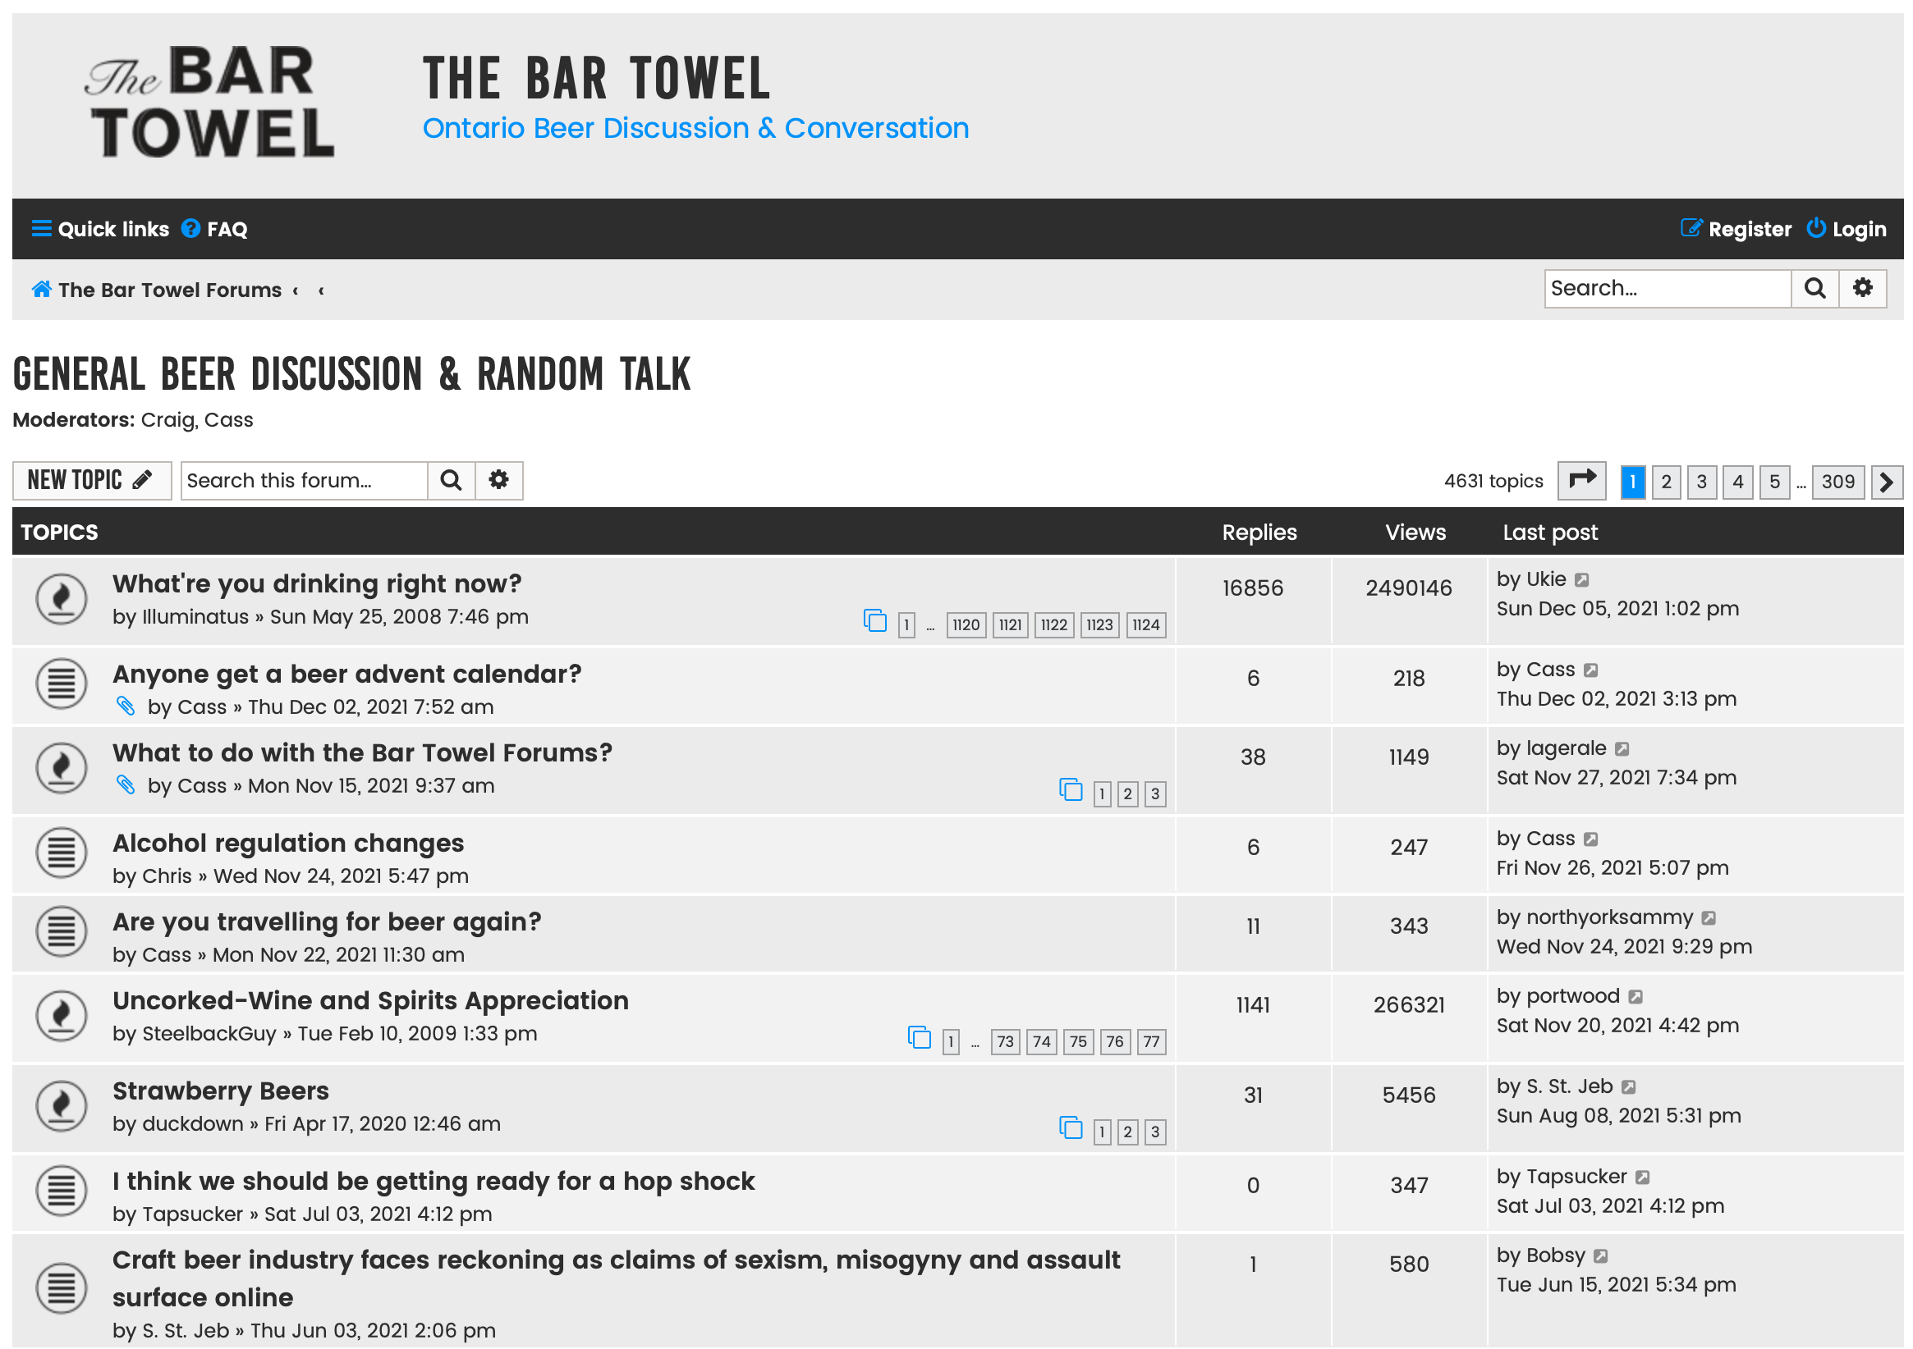Viewport: 1913px width, 1349px height.
Task: Go to last post by S. St. Jeb icon
Action: pyautogui.click(x=1630, y=1087)
